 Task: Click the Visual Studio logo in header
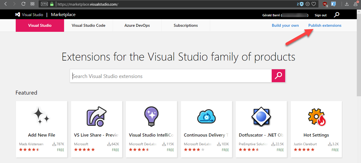(x=29, y=15)
